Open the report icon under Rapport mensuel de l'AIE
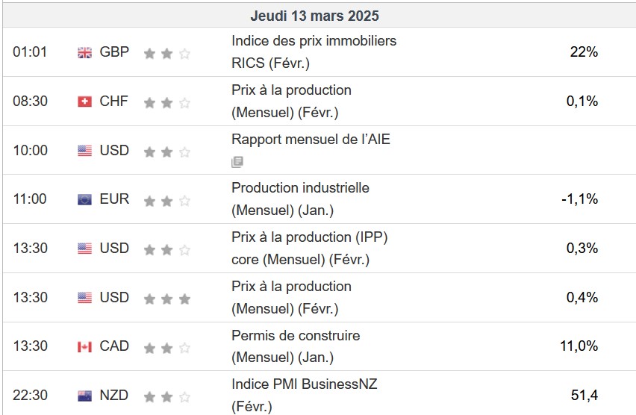Image resolution: width=636 pixels, height=415 pixels. [237, 161]
